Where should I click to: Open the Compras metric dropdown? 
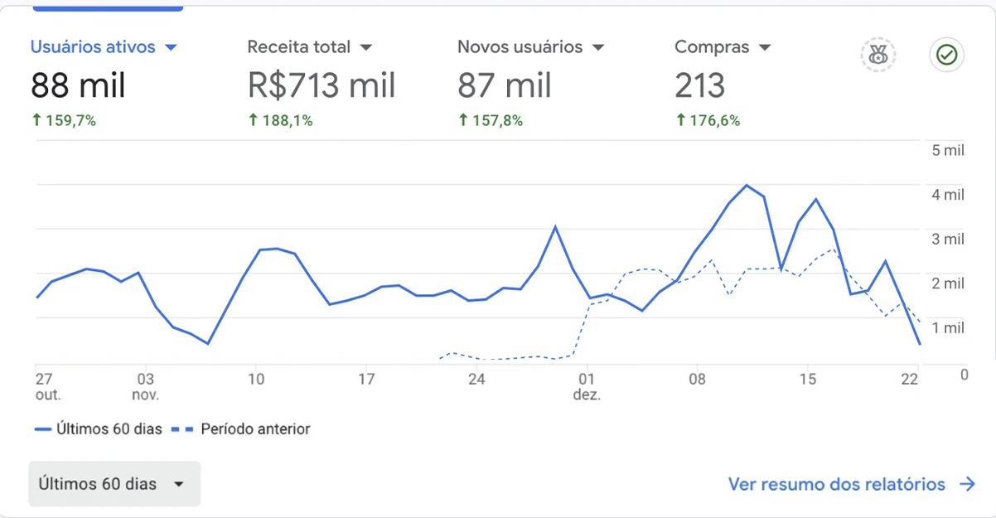click(x=765, y=48)
